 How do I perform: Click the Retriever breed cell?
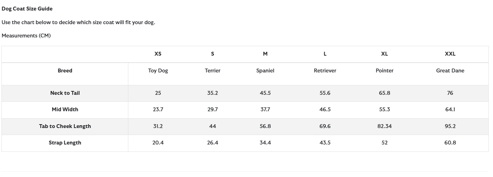coord(325,71)
